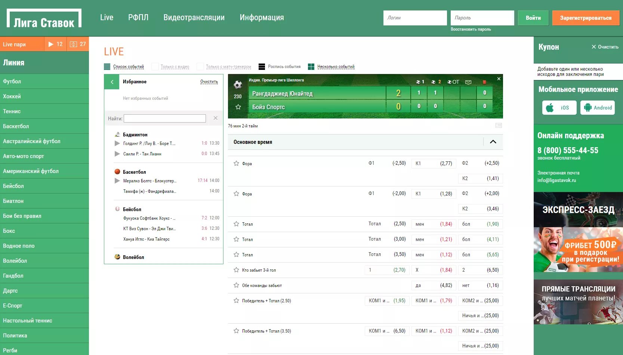623x355 pixels.
Task: Open the РФПЛ menu item
Action: click(x=138, y=18)
